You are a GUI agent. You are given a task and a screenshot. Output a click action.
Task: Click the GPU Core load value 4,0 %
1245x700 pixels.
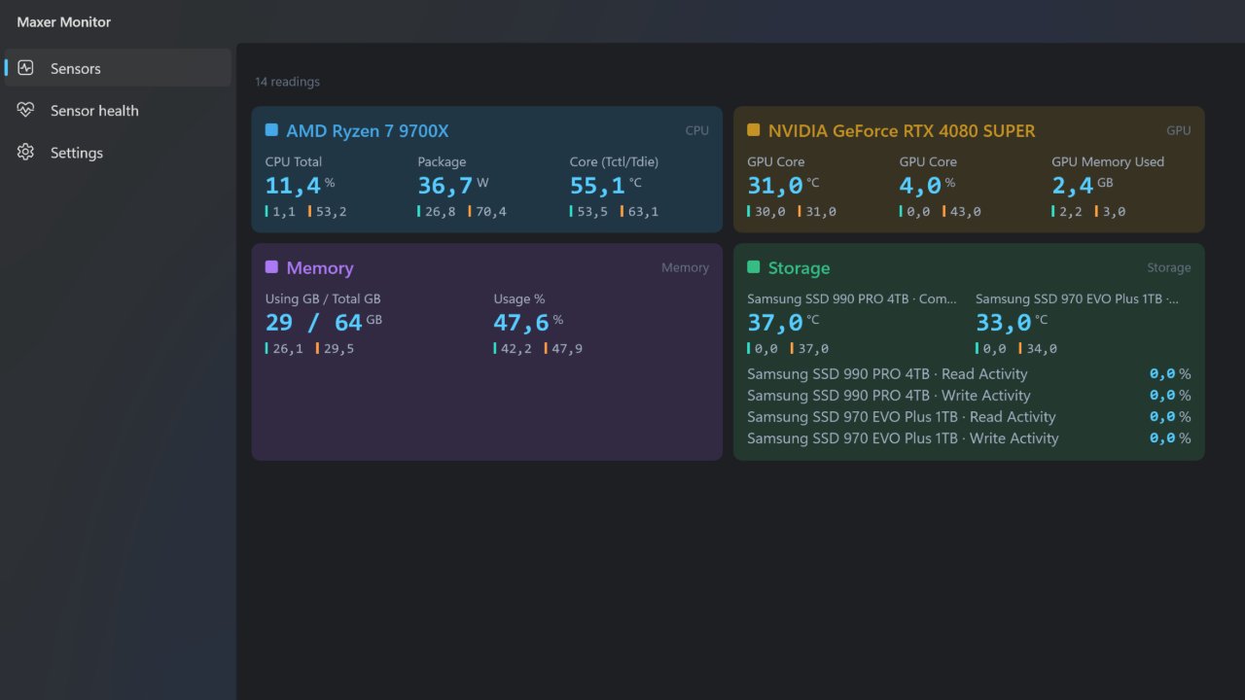(928, 185)
